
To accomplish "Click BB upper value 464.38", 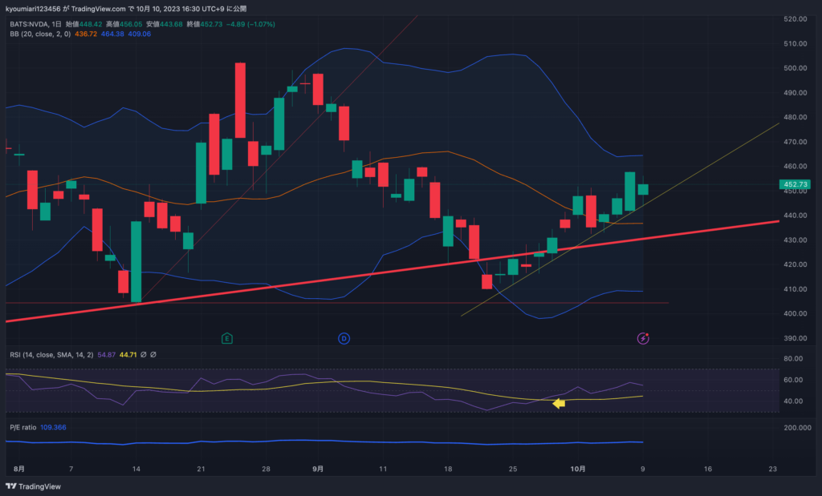I will [112, 34].
